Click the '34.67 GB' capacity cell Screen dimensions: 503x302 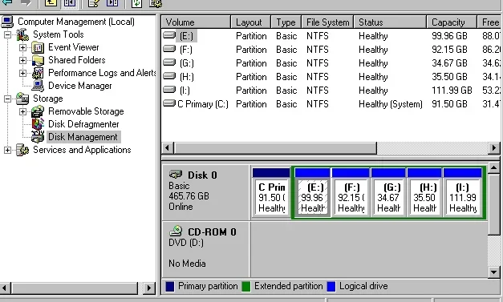[x=449, y=63]
